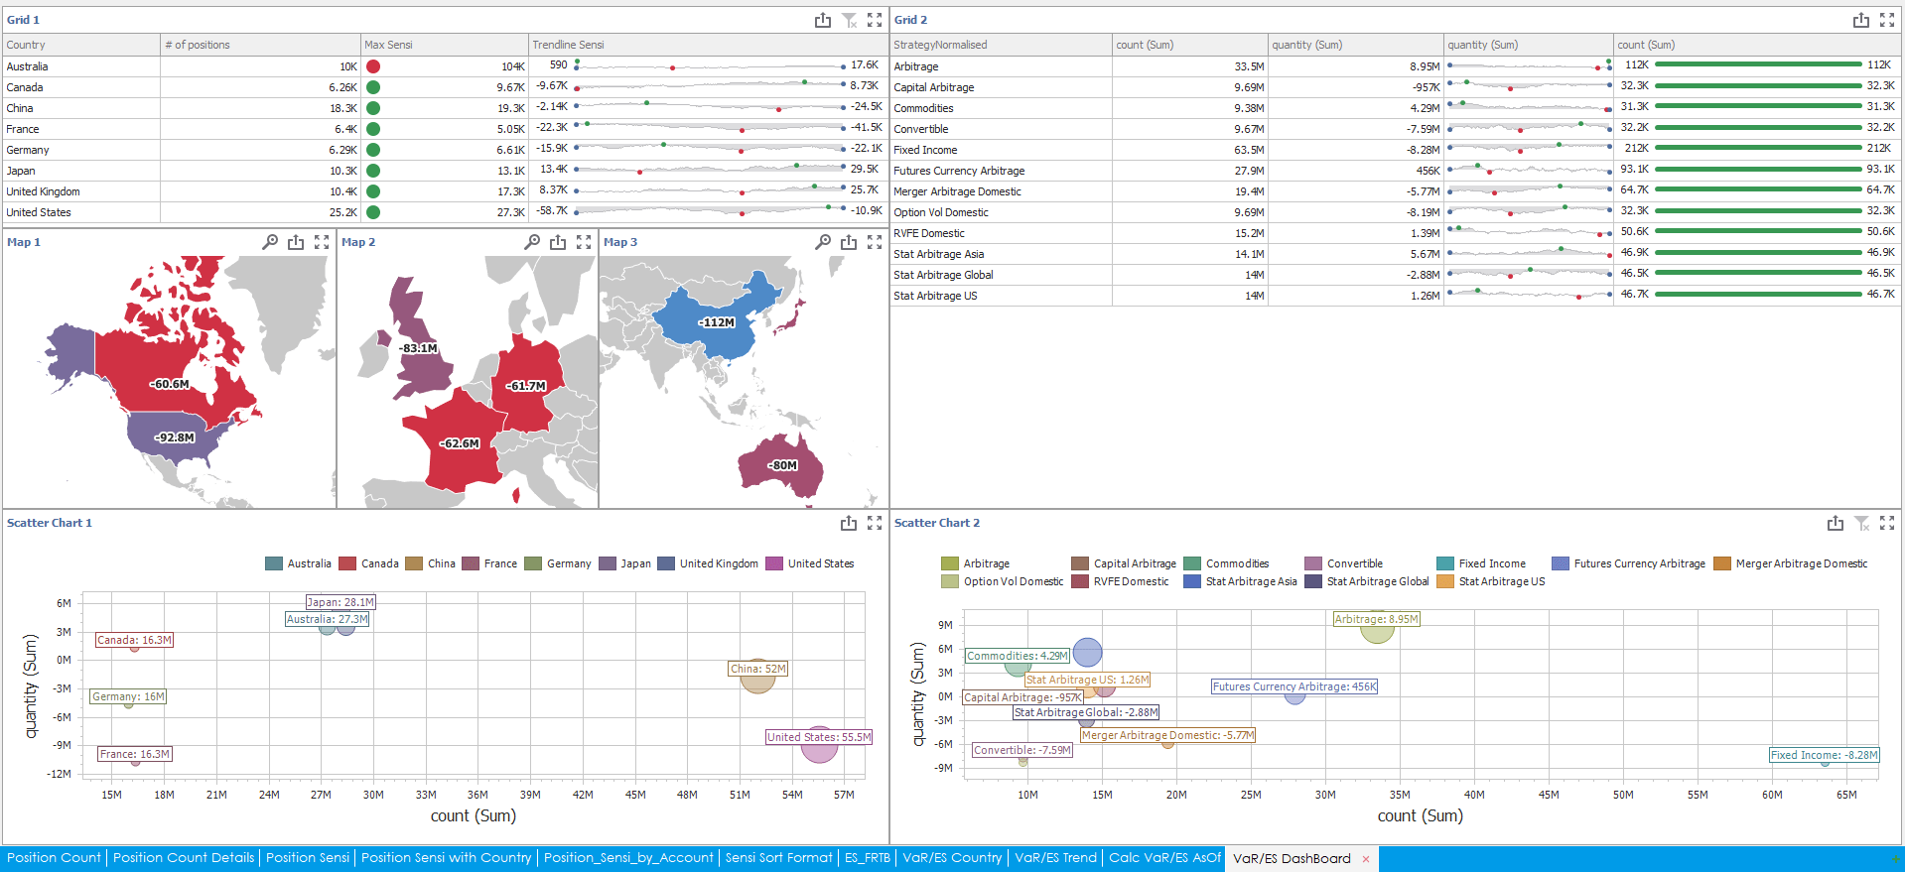The height and width of the screenshot is (872, 1905).
Task: Open the VaR/ES Trend tab
Action: point(1055,858)
